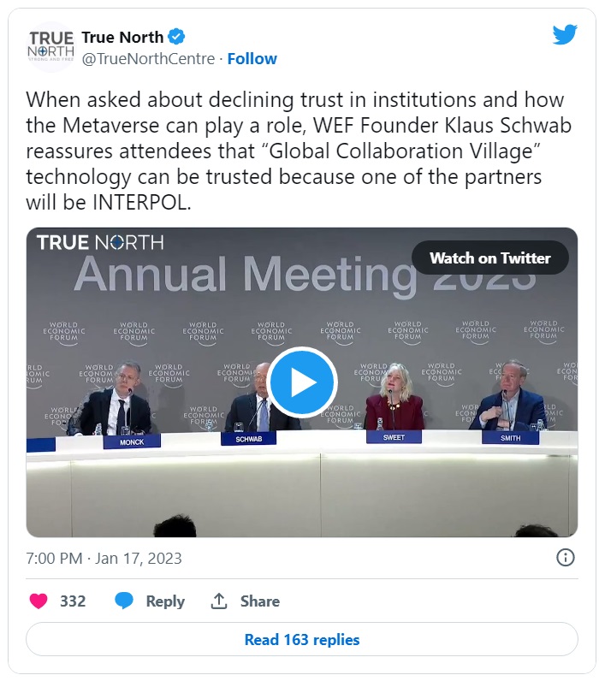This screenshot has height=681, width=599.
Task: Open the @TrueNorthCentre handle link
Action: coord(149,59)
